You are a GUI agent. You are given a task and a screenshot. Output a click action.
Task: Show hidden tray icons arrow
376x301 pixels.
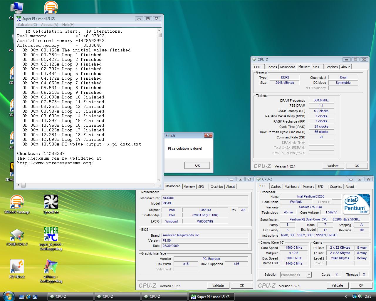[346, 297]
